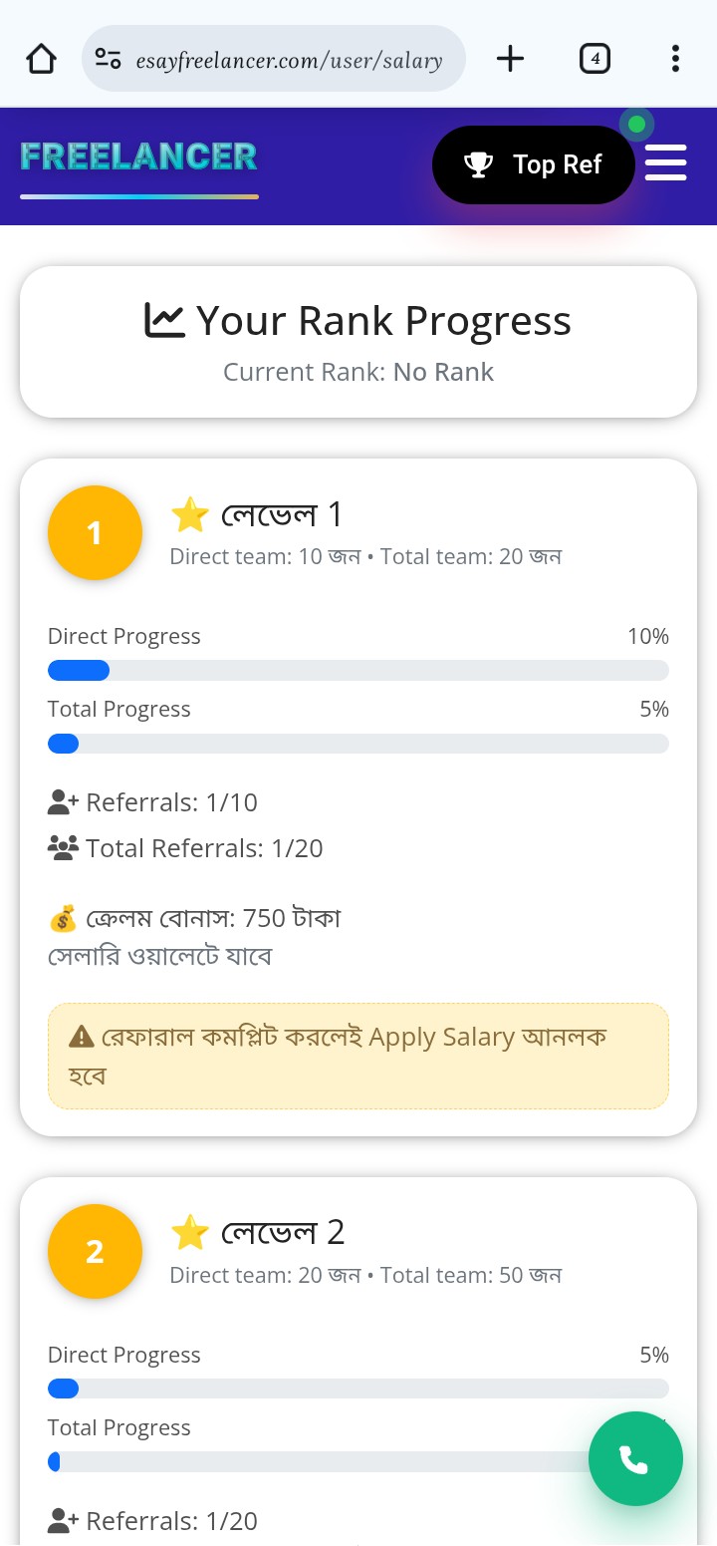
Task: Expand the hamburger navigation menu
Action: point(665,162)
